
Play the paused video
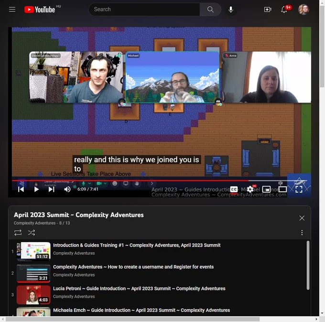36,189
